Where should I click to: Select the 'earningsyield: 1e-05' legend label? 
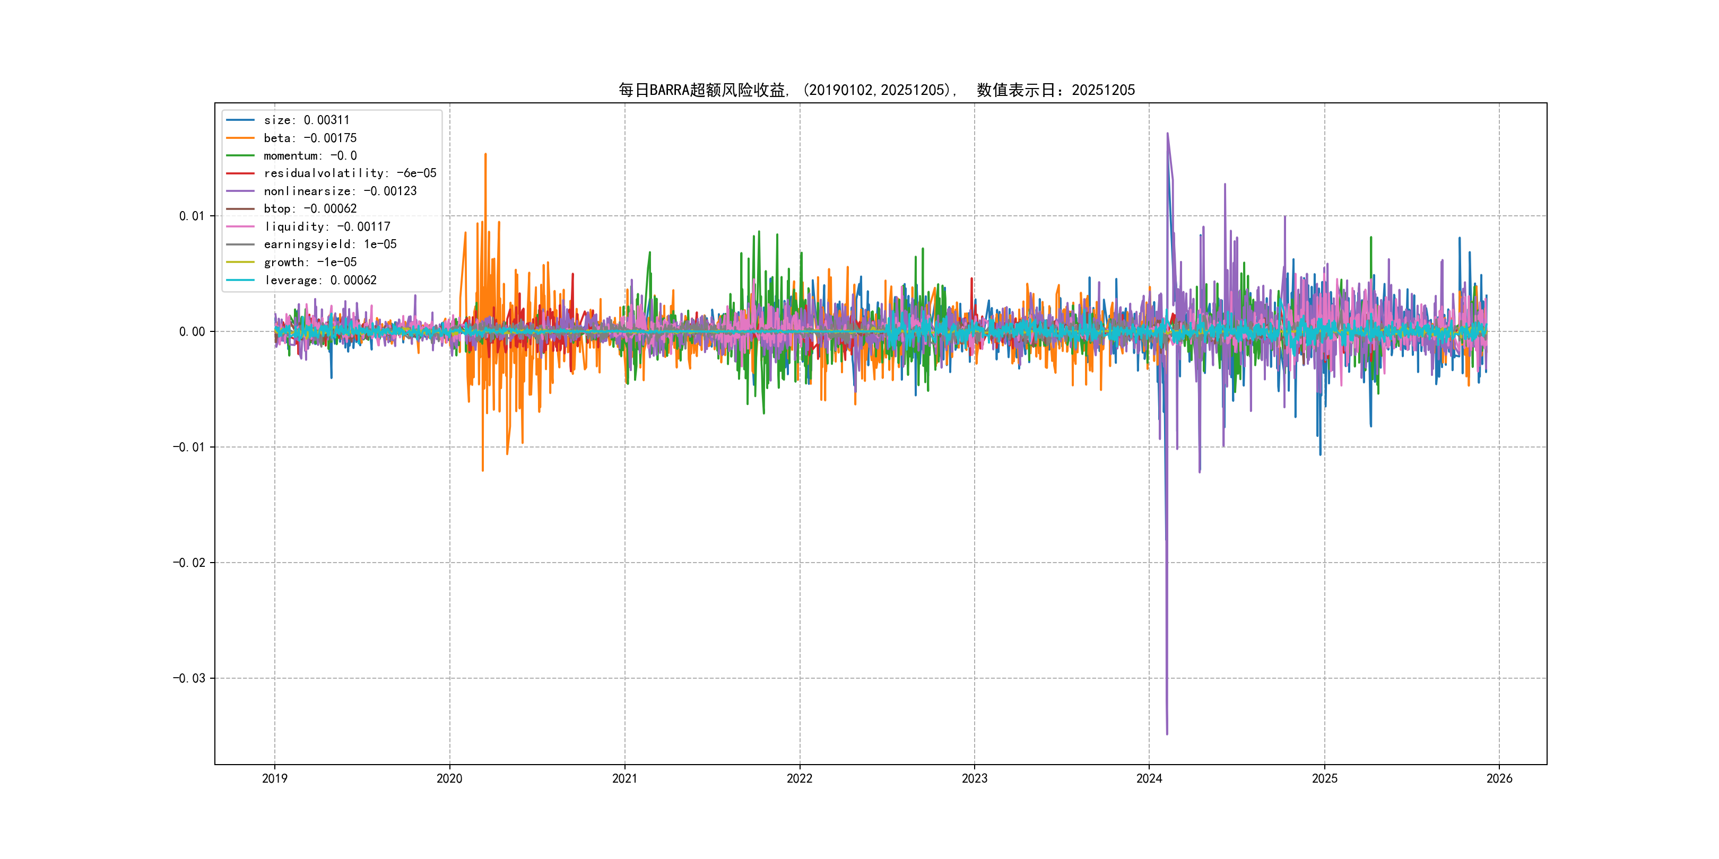point(331,245)
